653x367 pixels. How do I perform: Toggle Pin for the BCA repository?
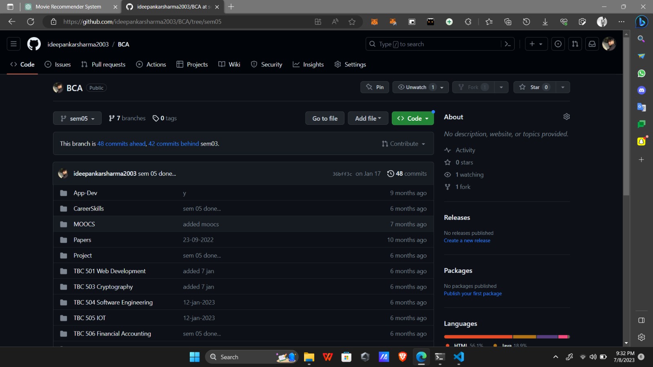375,87
